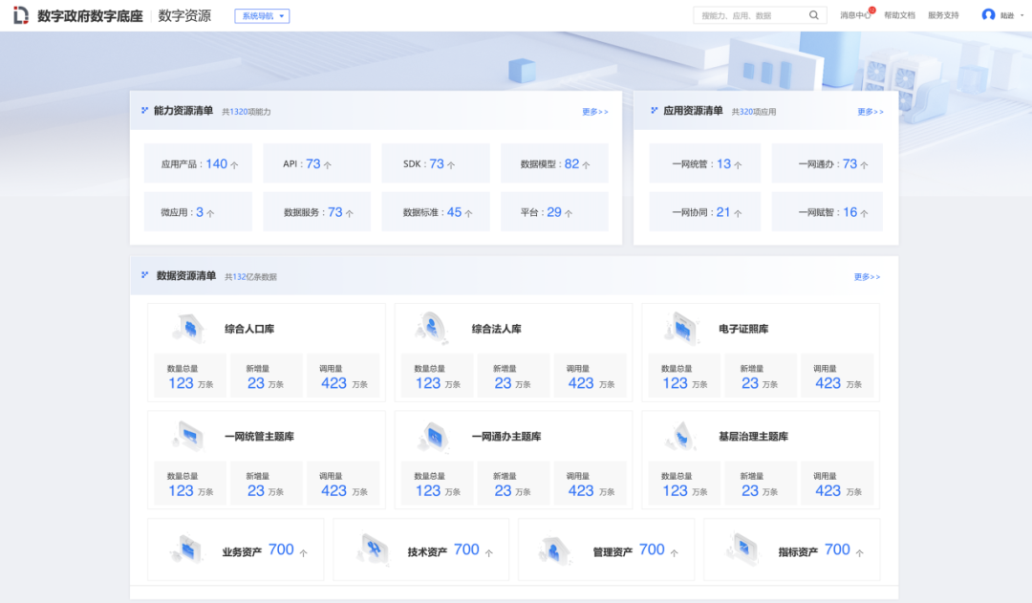
Task: Click the 综合人口库 database icon
Action: pos(189,329)
